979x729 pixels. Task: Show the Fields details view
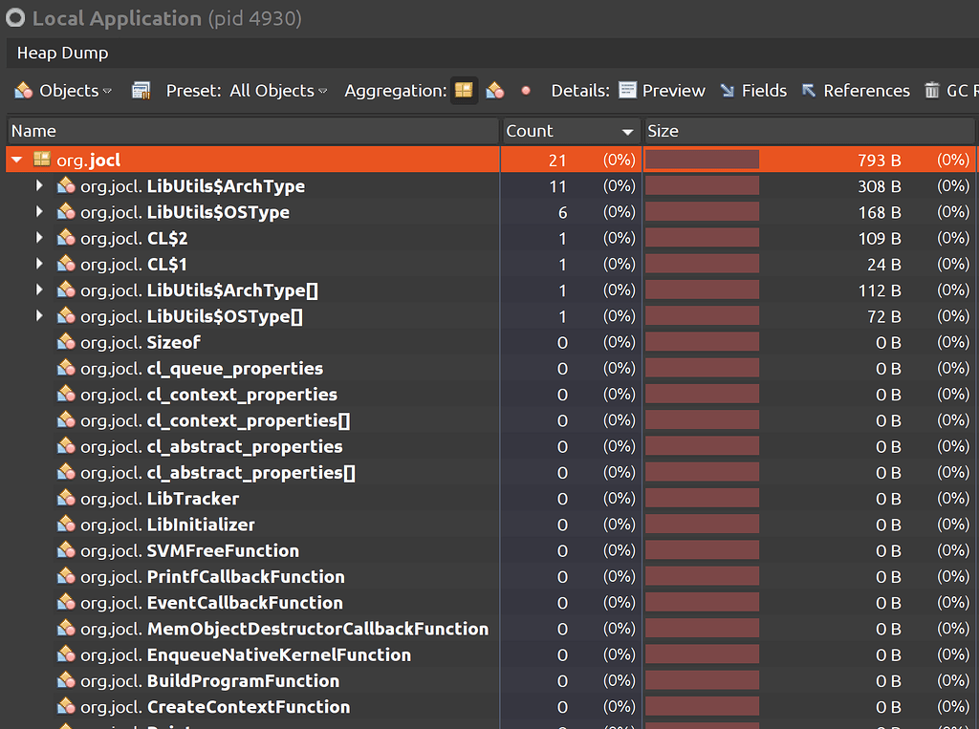click(753, 90)
